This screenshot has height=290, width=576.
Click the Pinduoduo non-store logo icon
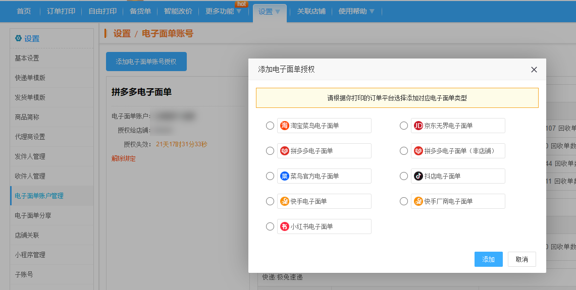418,151
